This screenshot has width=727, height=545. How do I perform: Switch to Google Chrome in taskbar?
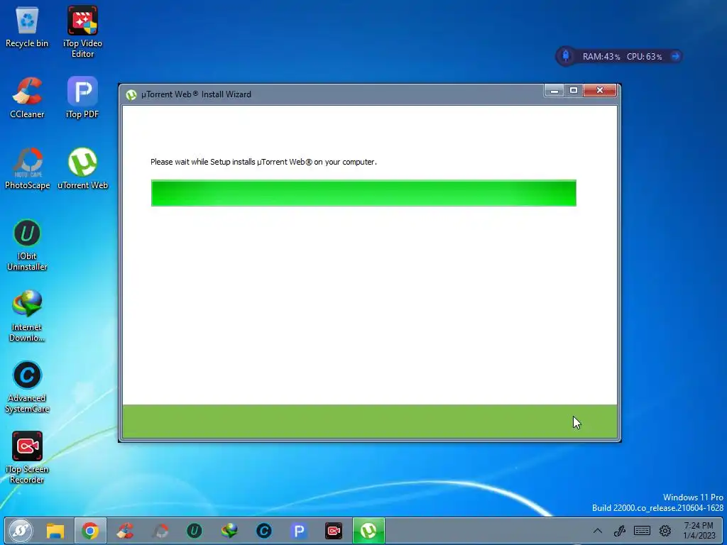pos(90,531)
